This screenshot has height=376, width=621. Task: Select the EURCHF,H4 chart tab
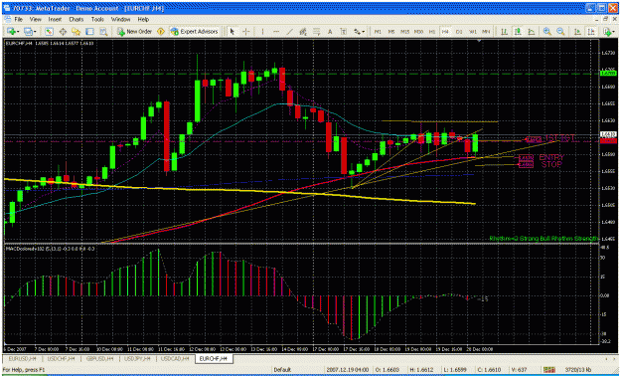[x=214, y=358]
